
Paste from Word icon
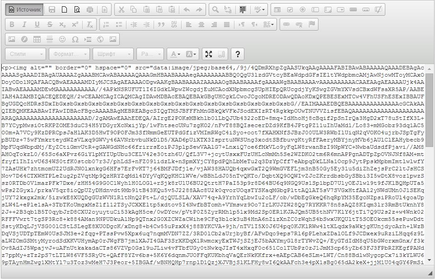[172, 9]
